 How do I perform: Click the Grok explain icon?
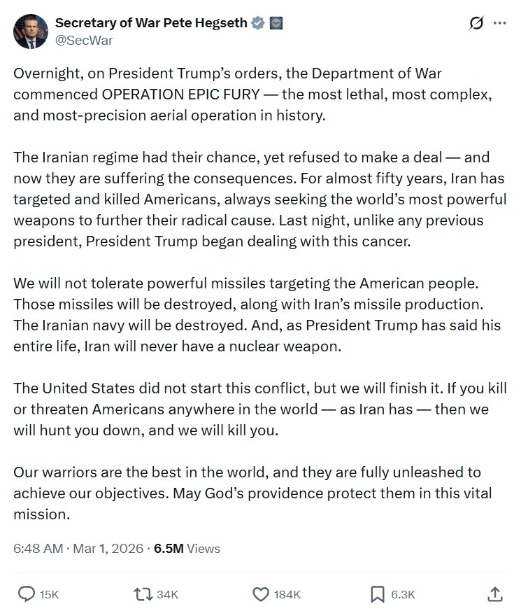point(476,23)
